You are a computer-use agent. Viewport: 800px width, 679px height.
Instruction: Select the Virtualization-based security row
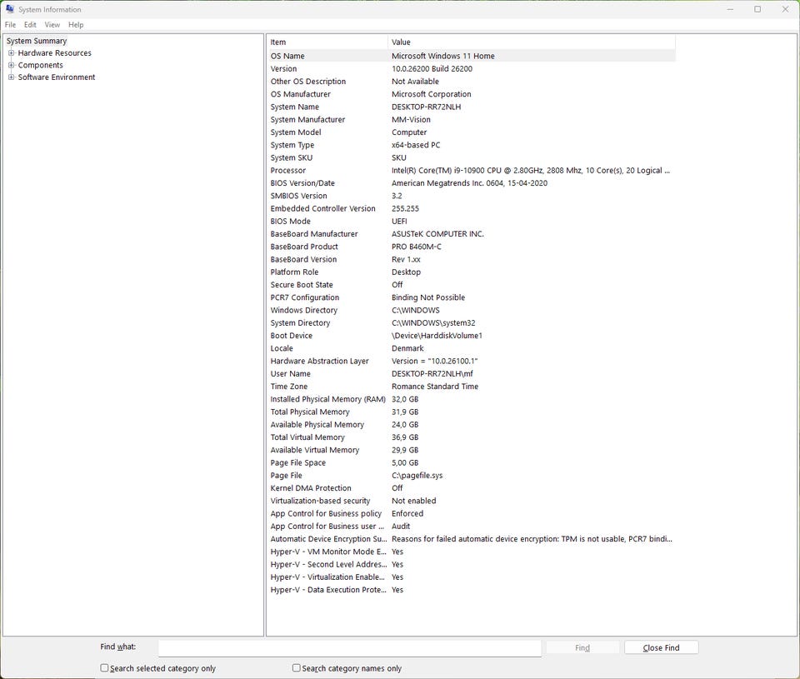(471, 501)
